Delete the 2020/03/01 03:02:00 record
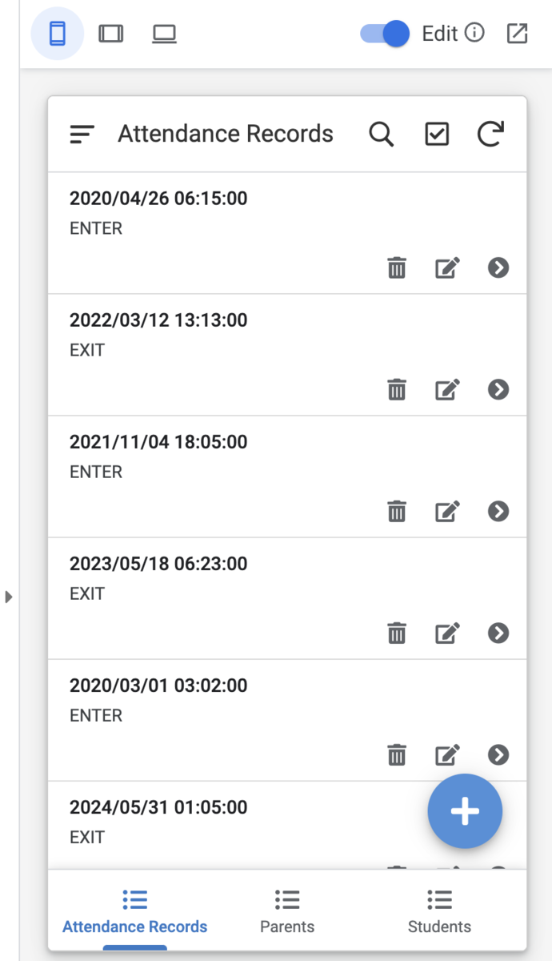Image resolution: width=552 pixels, height=961 pixels. (x=397, y=754)
